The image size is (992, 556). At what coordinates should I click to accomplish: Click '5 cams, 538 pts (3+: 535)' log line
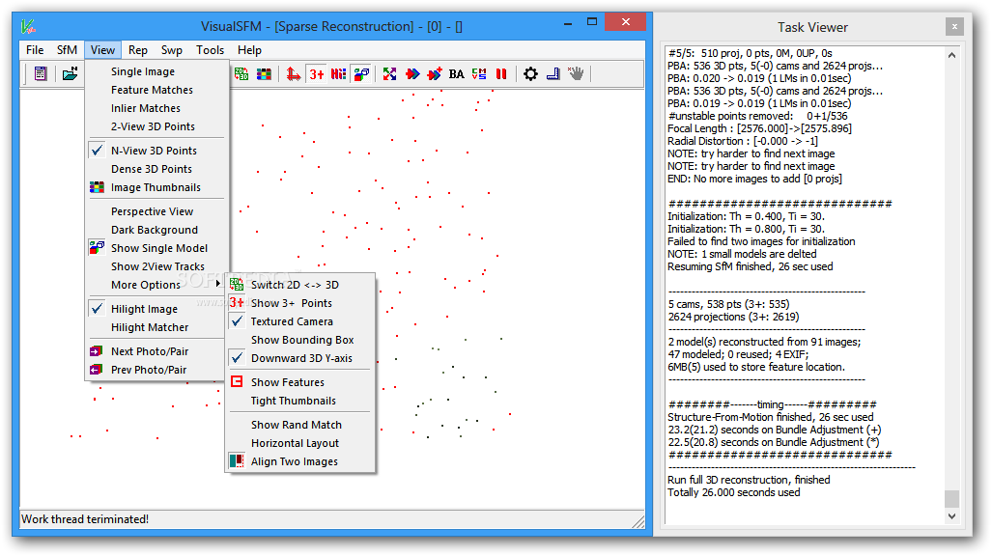click(728, 304)
